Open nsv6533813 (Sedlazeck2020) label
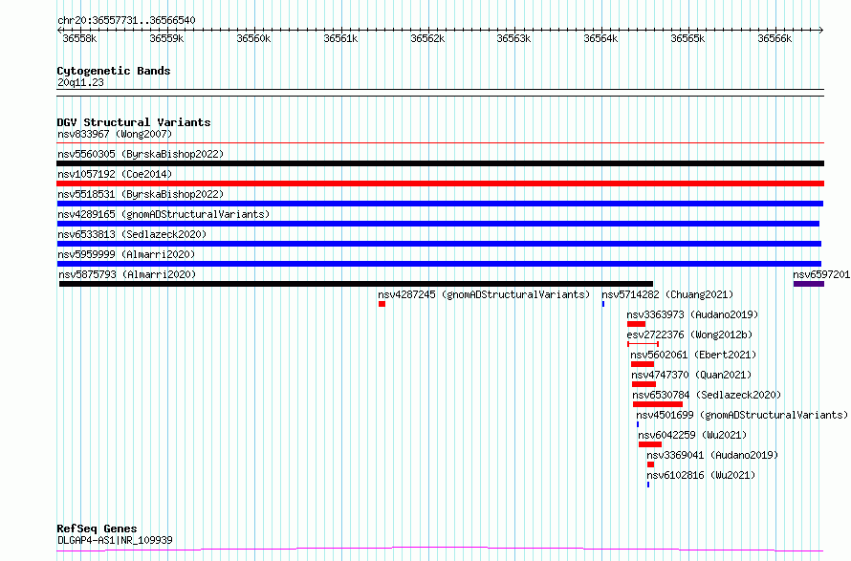Screen dimensions: 851x561 point(132,234)
